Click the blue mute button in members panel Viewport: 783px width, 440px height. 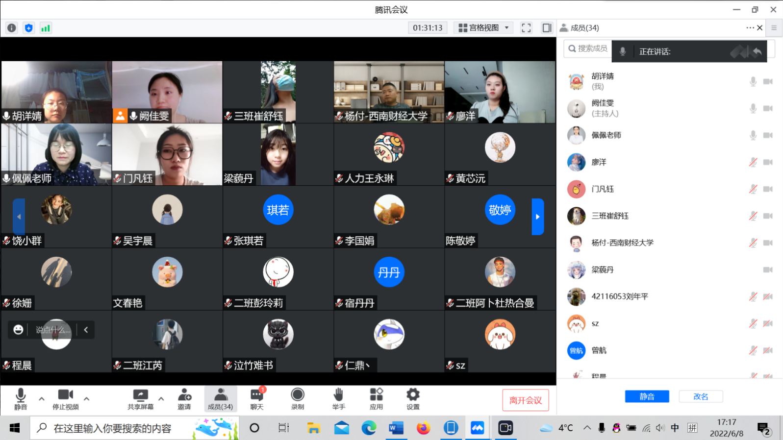[x=647, y=396]
